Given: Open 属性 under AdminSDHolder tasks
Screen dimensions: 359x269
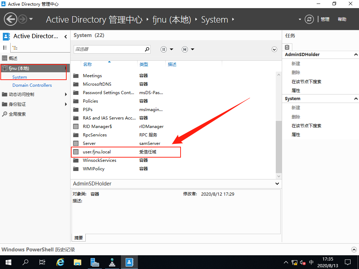Looking at the screenshot, I should (296, 90).
